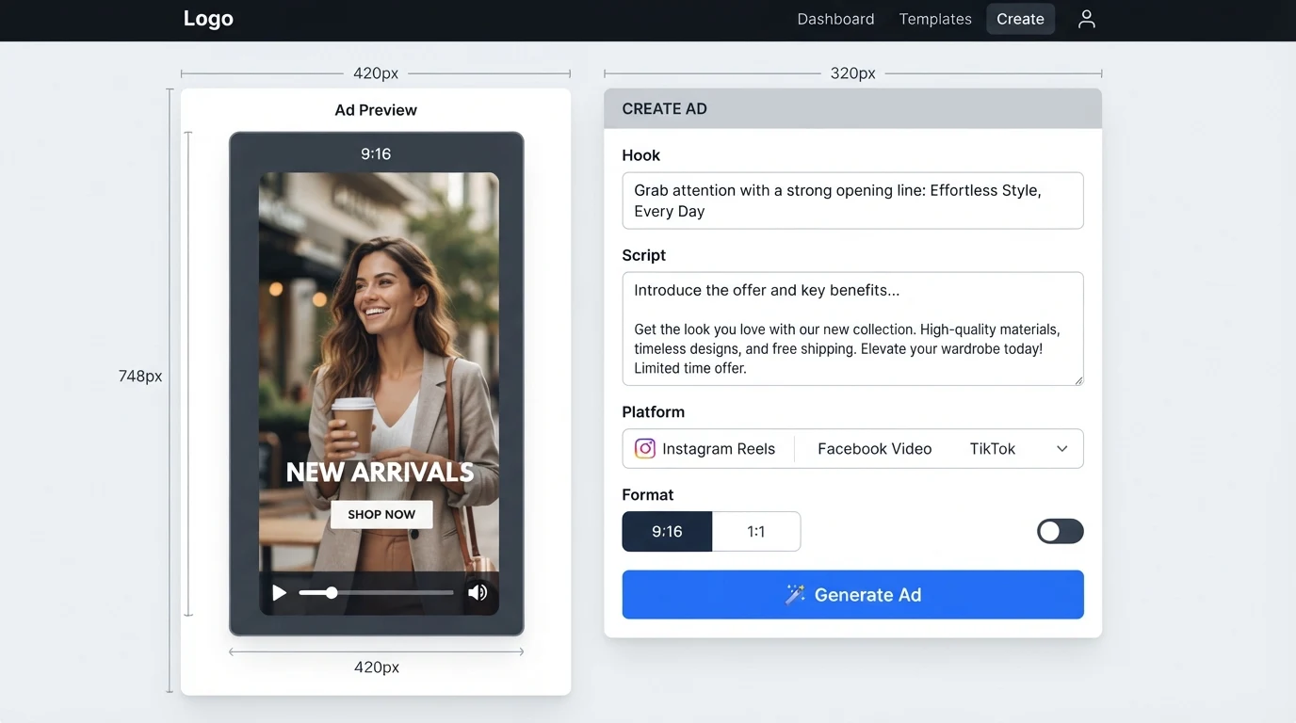1296x723 pixels.
Task: Open the Dashboard nav item
Action: tap(835, 19)
